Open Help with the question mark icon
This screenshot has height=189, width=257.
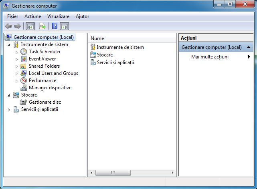[55, 26]
